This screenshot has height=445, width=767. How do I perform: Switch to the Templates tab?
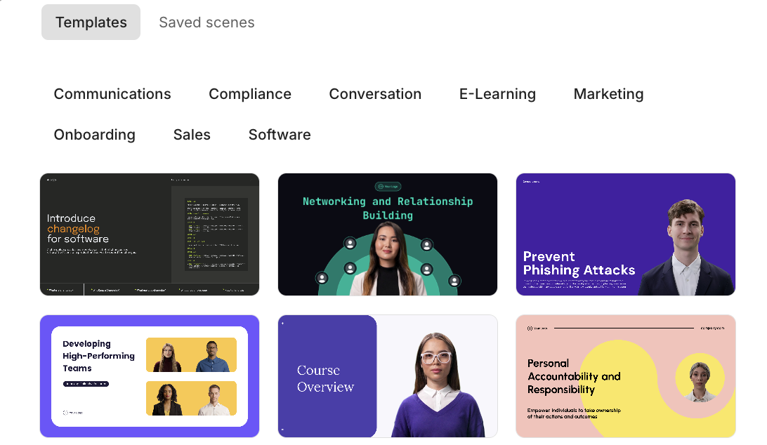click(x=91, y=22)
